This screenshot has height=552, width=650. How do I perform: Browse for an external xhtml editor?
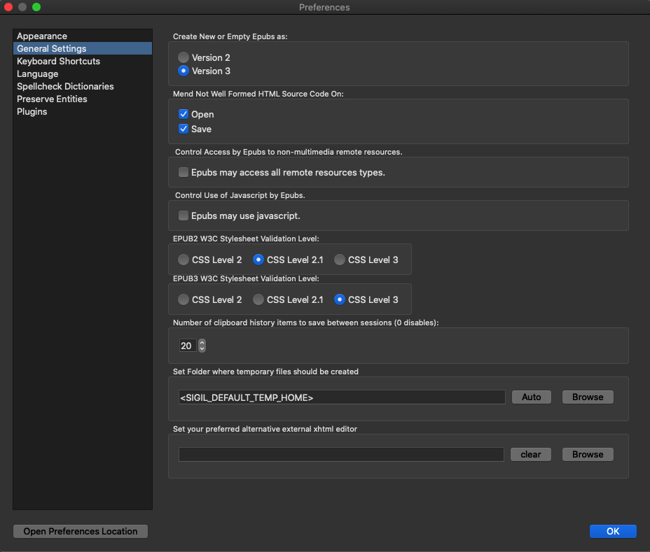click(x=587, y=454)
